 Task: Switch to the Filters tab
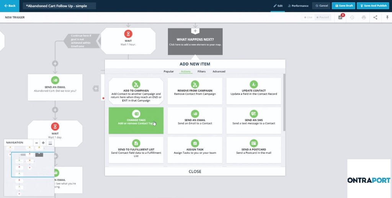click(x=201, y=71)
